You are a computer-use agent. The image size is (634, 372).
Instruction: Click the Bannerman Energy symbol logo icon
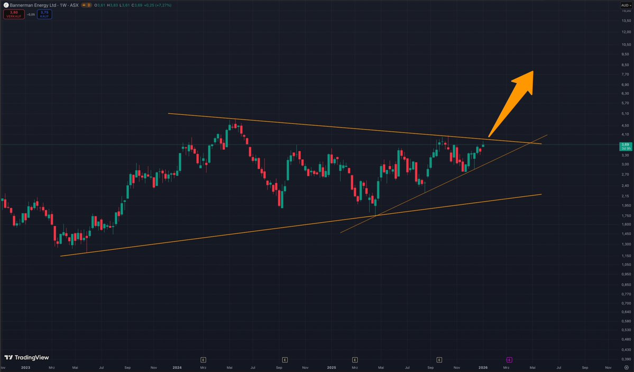pyautogui.click(x=6, y=5)
